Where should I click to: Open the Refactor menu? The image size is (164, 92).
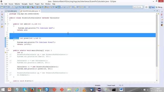pos(17,4)
